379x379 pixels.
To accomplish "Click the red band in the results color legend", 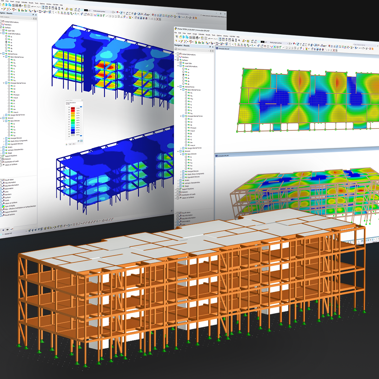I will [x=73, y=111].
